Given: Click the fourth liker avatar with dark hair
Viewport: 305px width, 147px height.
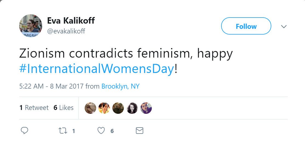Looking at the screenshot, I should click(132, 108).
